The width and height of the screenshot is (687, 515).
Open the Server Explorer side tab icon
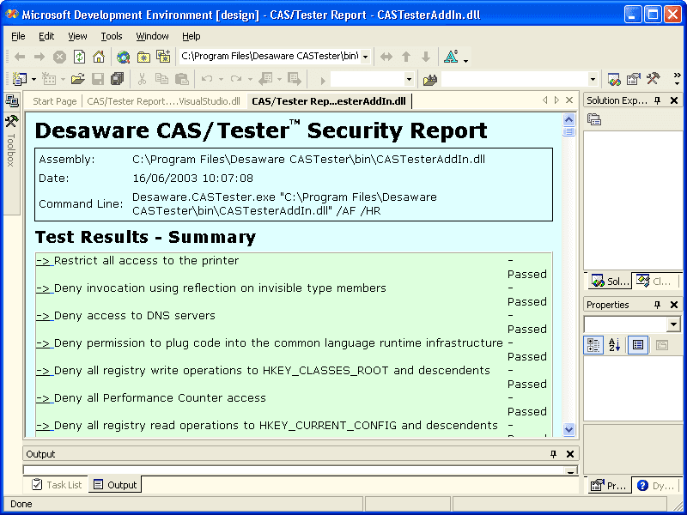click(x=12, y=101)
